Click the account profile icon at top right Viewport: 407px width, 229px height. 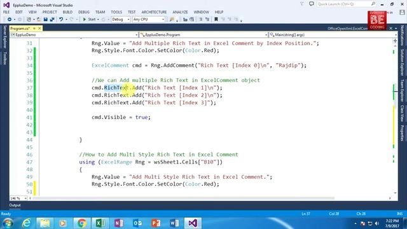pyautogui.click(x=402, y=12)
